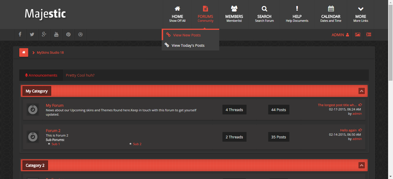Open the YouTube social icon

pyautogui.click(x=56, y=34)
